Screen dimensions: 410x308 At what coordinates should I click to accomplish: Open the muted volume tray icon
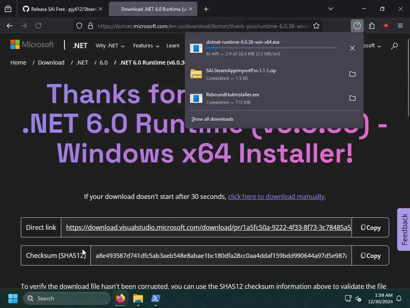pyautogui.click(x=358, y=298)
